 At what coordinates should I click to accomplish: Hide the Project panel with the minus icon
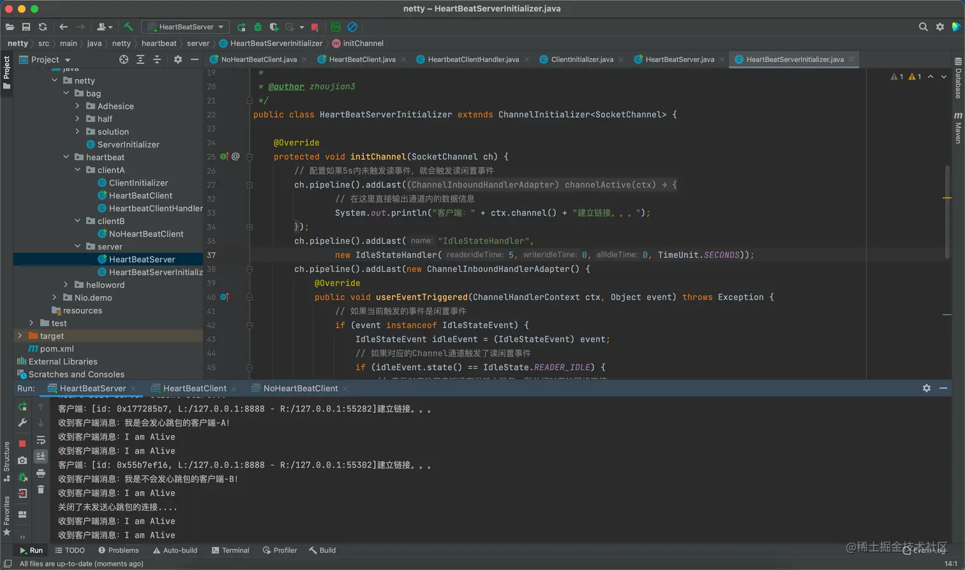click(x=195, y=59)
